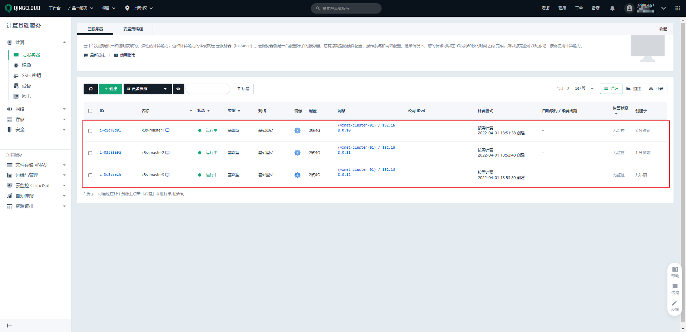Open 工单 in top navigation
Screen dimensions: 686x332
point(579,8)
